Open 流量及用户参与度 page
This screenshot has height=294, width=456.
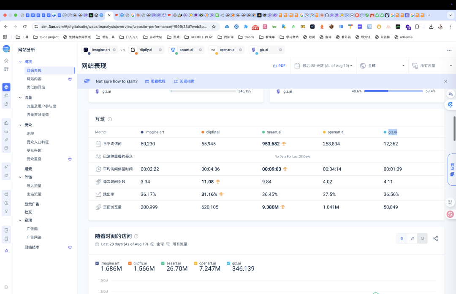[x=41, y=106]
